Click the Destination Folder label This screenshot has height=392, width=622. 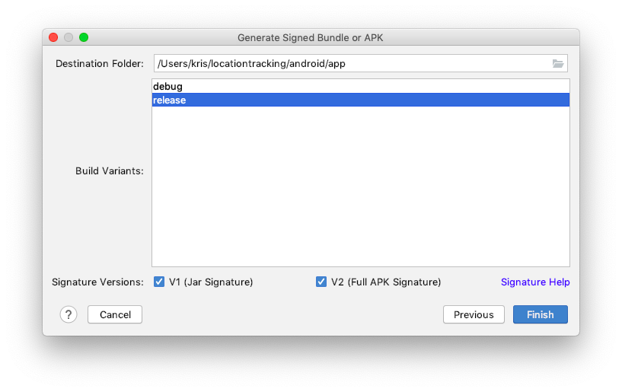99,64
